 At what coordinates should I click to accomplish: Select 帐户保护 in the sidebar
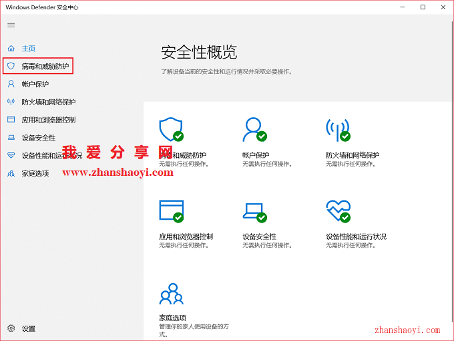click(35, 84)
